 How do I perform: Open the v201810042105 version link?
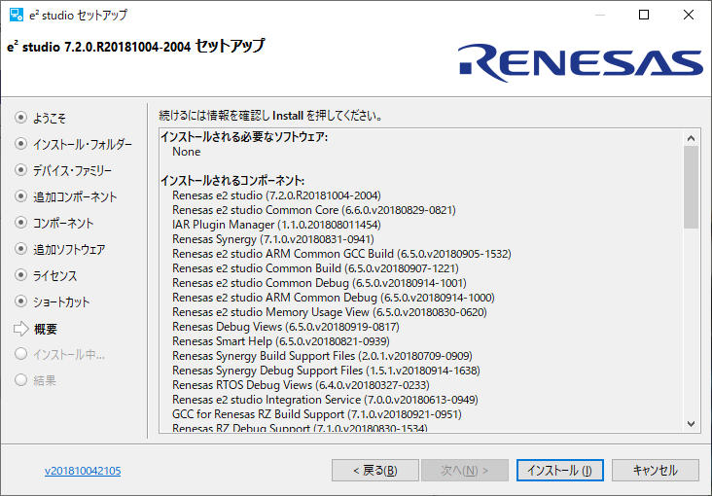pos(83,471)
